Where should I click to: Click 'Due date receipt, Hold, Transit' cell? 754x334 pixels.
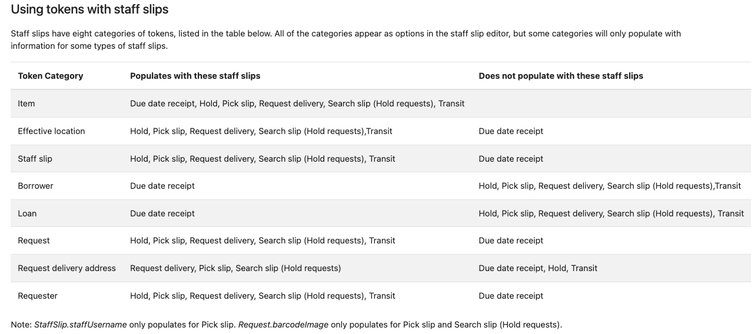point(537,268)
